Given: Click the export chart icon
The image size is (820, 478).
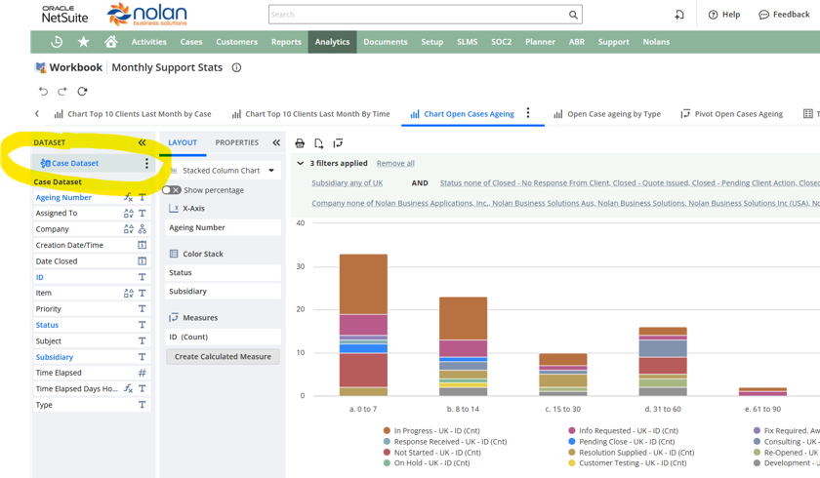Looking at the screenshot, I should coord(318,143).
